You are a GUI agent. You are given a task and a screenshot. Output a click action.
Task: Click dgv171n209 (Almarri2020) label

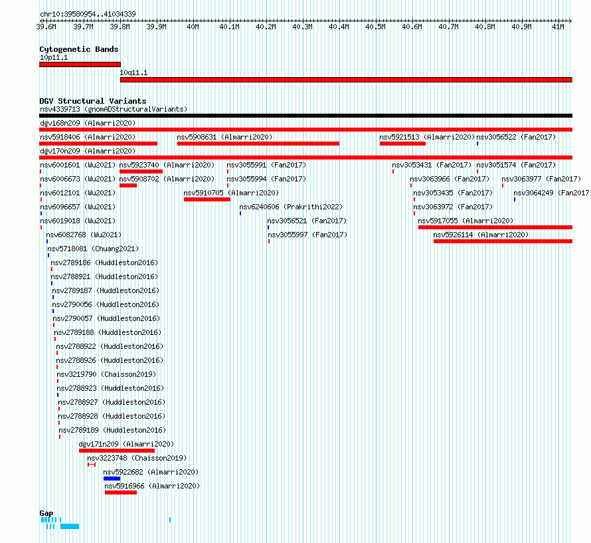pyautogui.click(x=126, y=444)
